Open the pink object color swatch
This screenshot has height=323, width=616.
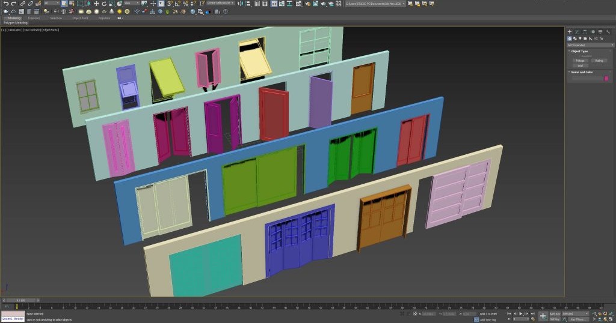point(606,79)
